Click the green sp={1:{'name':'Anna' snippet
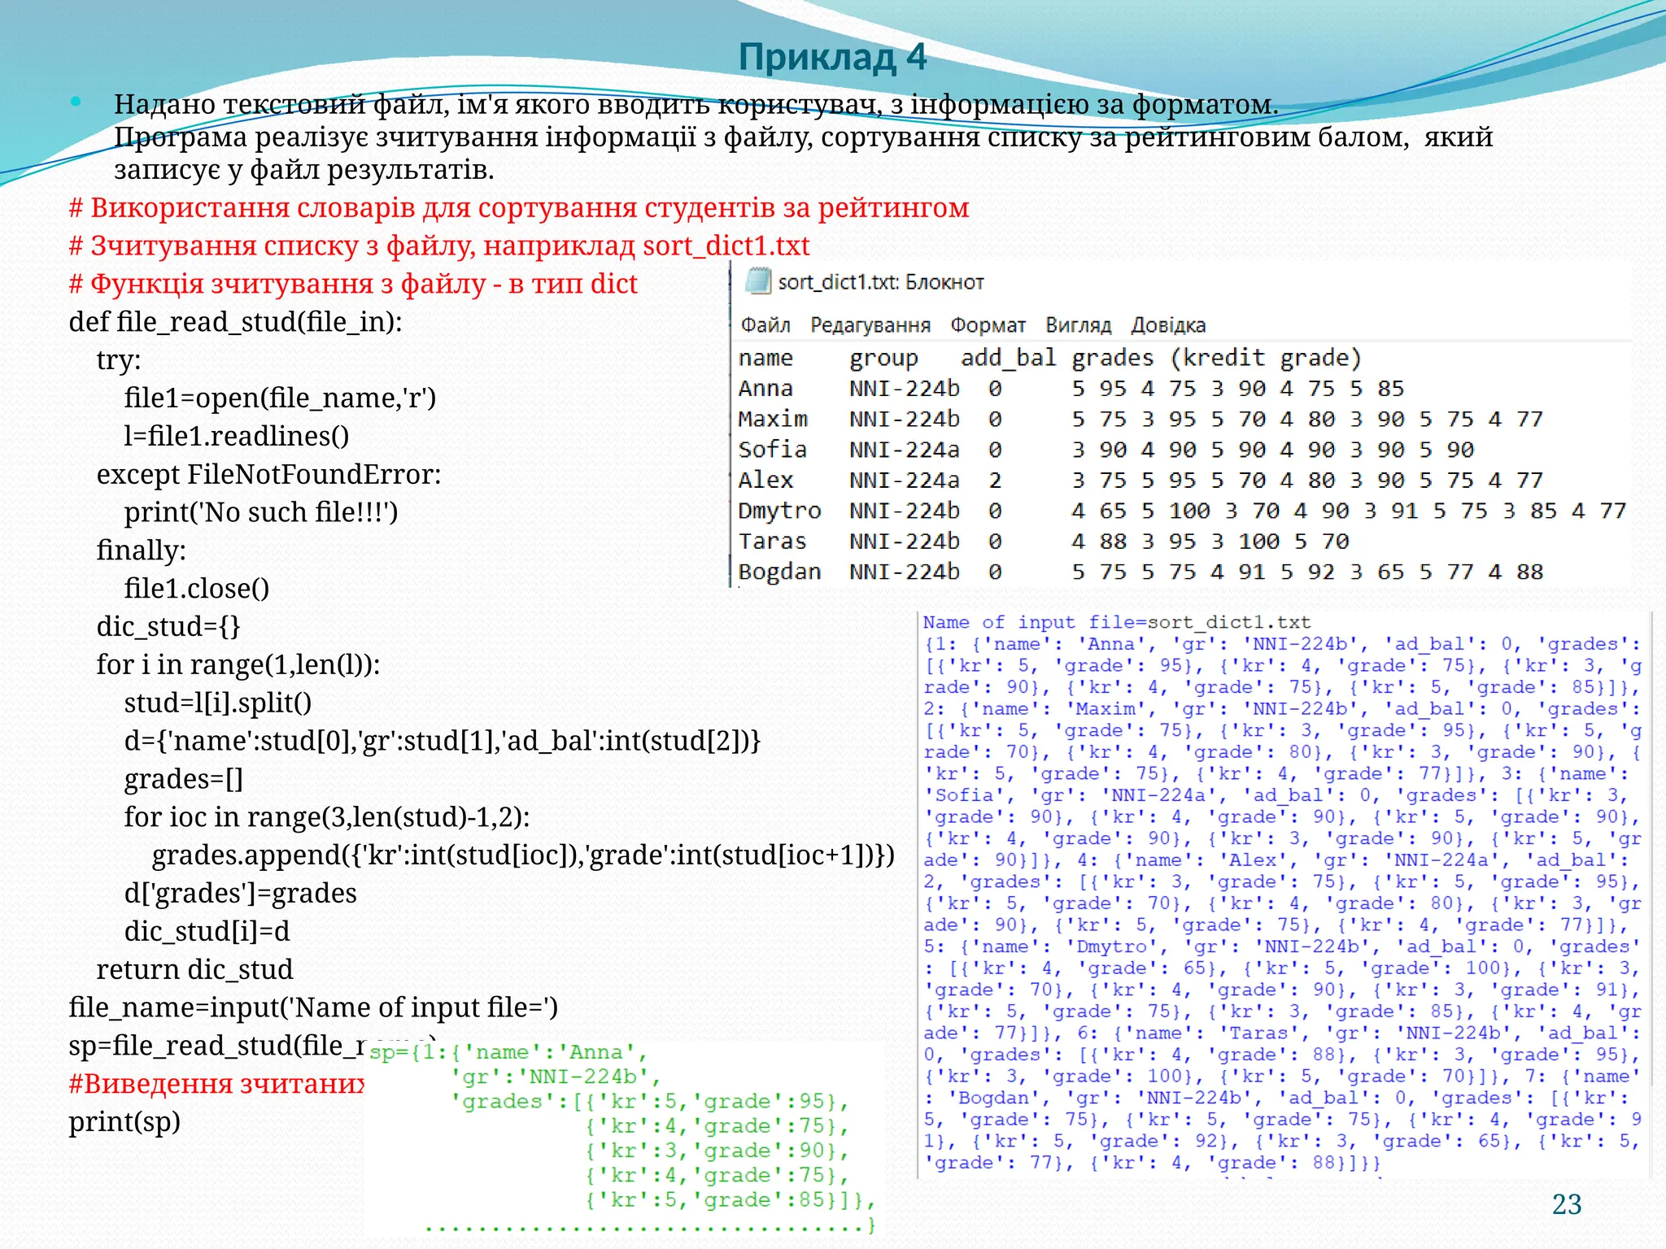1666x1249 pixels. click(508, 1052)
